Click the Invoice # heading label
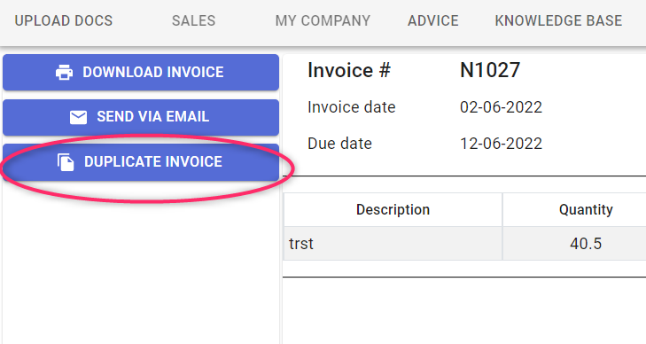646x344 pixels. pos(349,70)
